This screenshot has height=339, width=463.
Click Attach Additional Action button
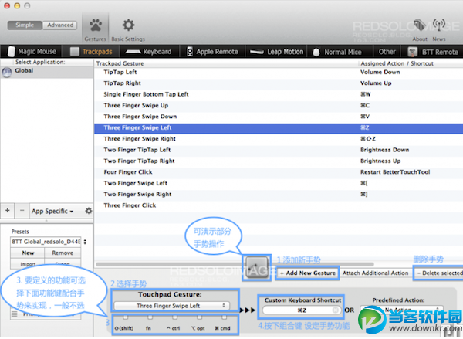point(375,273)
